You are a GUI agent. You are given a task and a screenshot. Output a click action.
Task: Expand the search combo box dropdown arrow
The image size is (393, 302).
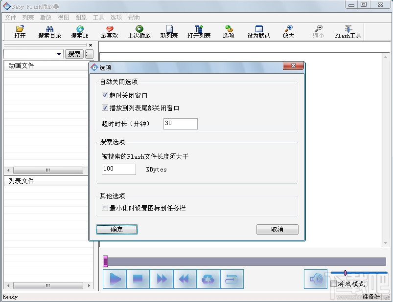(x=59, y=54)
